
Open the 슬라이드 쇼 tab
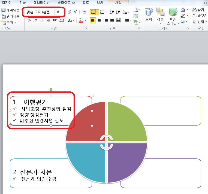point(65,3)
